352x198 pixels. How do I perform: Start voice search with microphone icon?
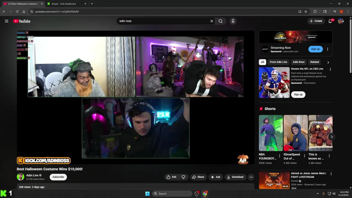pyautogui.click(x=233, y=21)
